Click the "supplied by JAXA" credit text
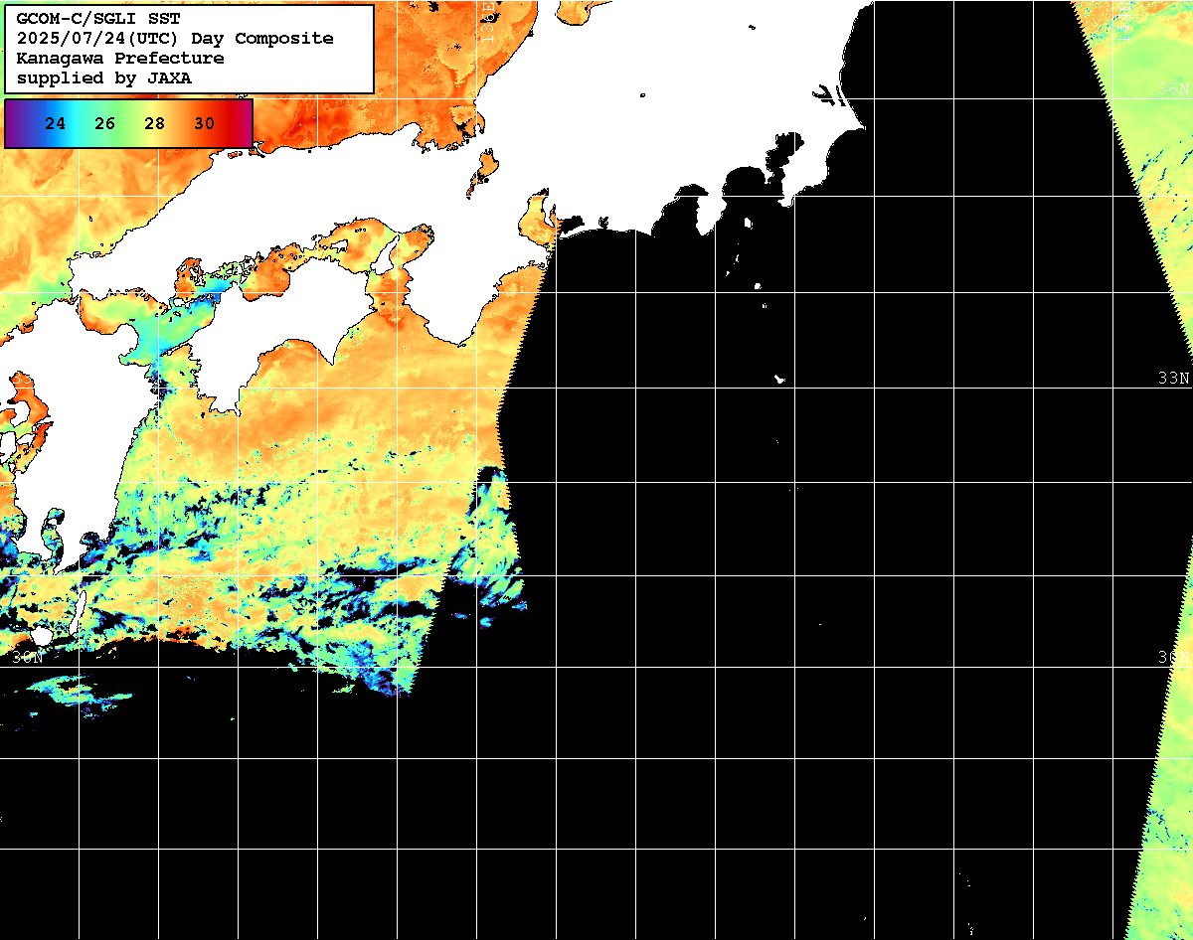Image resolution: width=1193 pixels, height=940 pixels. point(103,78)
